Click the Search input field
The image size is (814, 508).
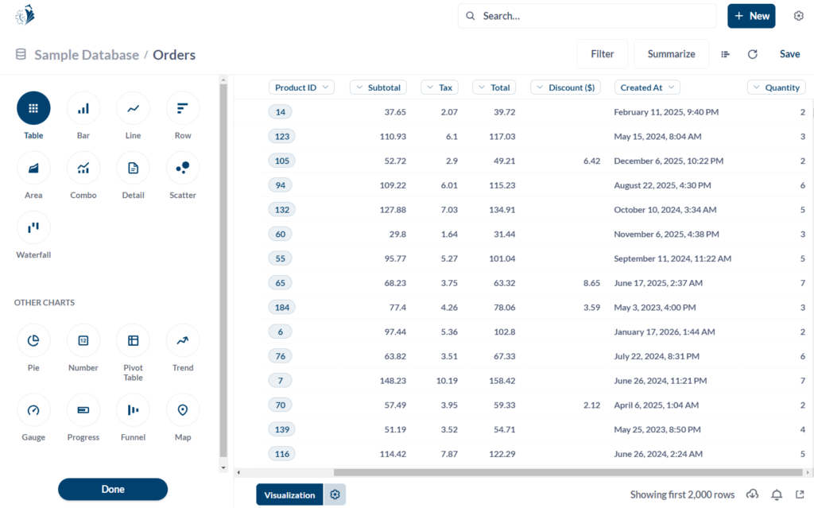(588, 16)
